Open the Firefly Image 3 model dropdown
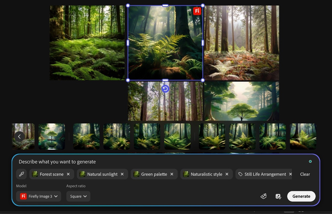 click(39, 196)
